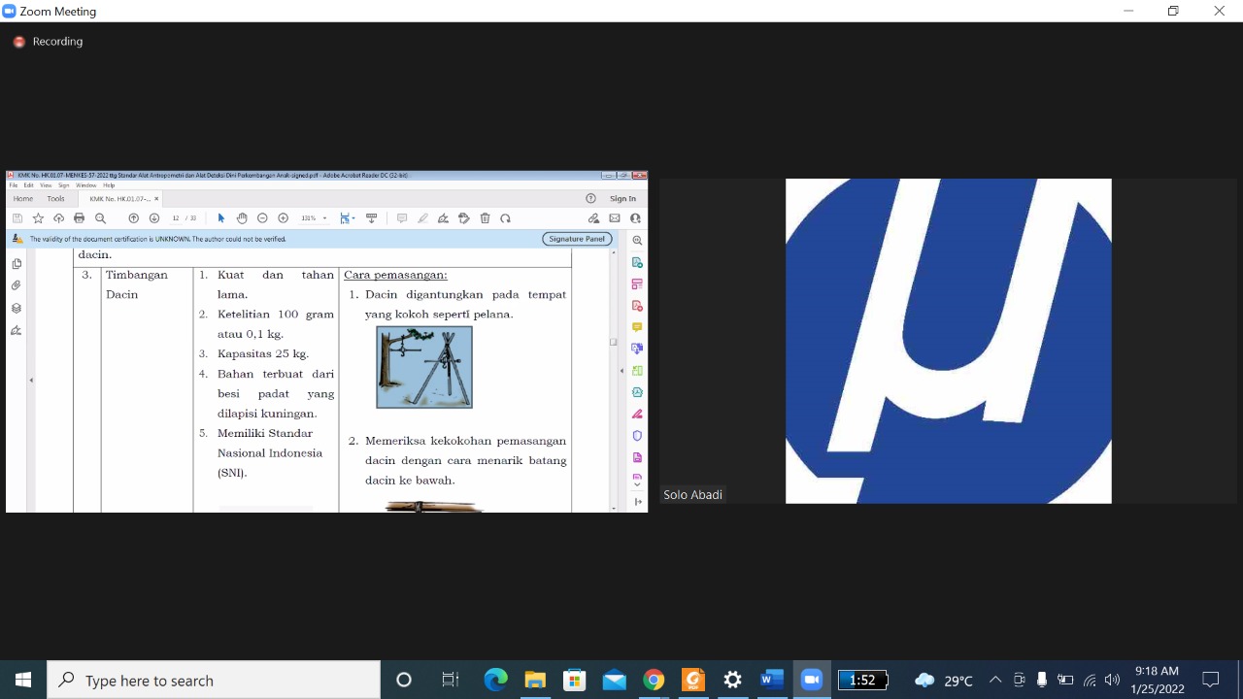Click the page number field showing 12
The width and height of the screenshot is (1243, 699).
tap(176, 218)
